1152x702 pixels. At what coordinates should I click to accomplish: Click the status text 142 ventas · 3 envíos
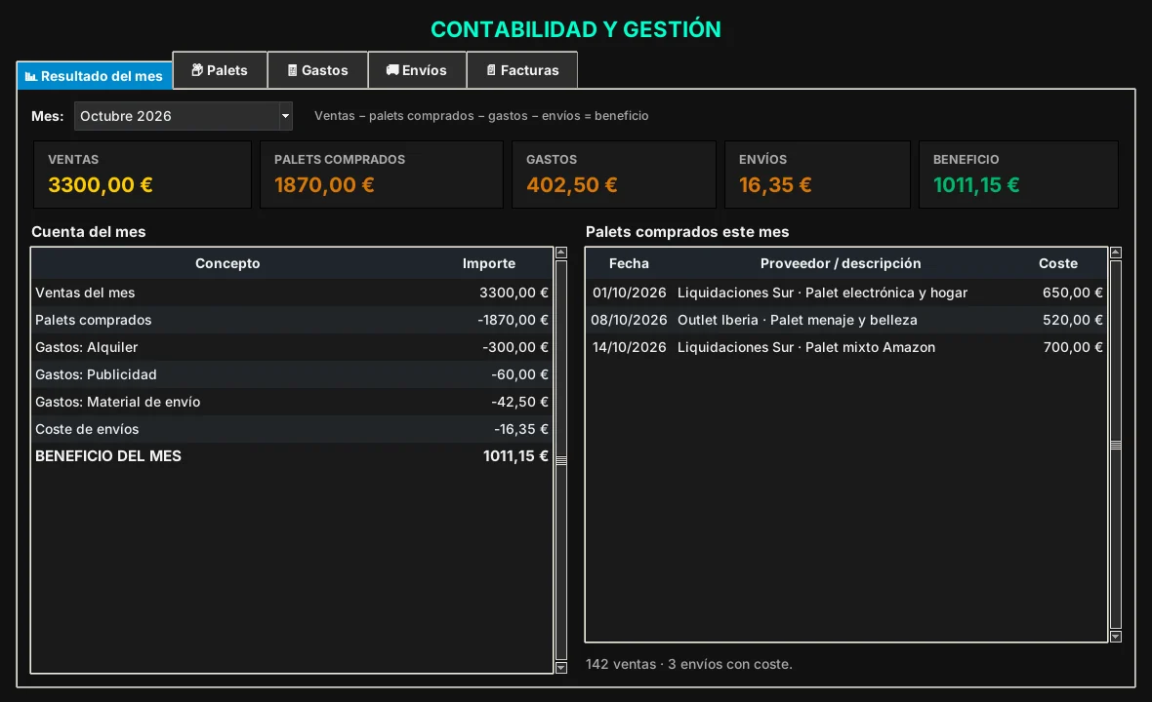689,664
